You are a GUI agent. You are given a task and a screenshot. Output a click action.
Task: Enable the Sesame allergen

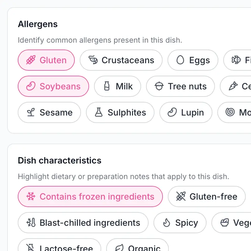click(49, 112)
